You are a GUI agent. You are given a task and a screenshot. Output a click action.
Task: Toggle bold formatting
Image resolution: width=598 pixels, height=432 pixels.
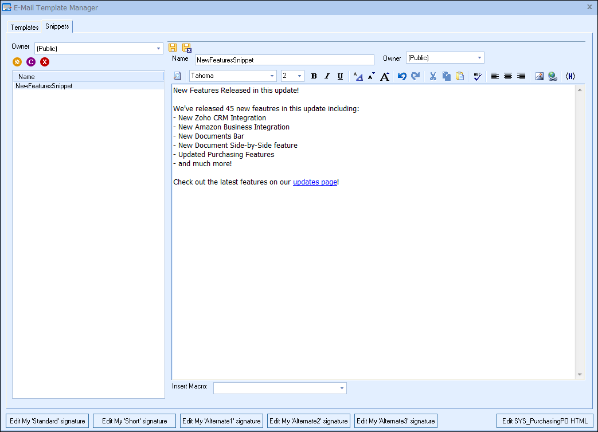tap(314, 76)
